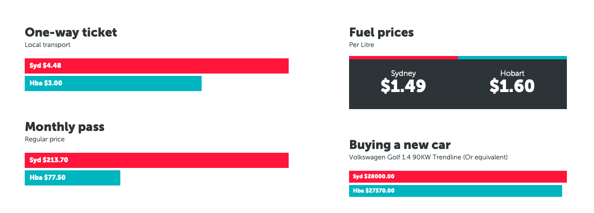Click the "Monthly pass" heading
This screenshot has height=213, width=594.
pos(65,127)
